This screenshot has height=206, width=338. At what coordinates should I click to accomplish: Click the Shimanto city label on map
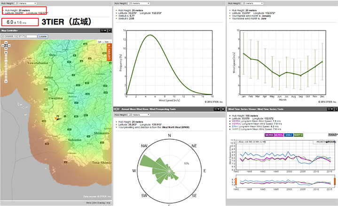pos(102,133)
